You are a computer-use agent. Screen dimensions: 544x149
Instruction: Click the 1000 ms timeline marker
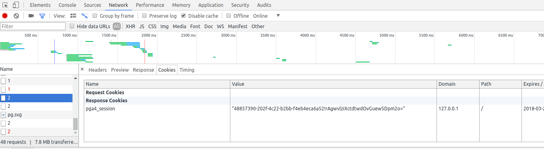point(69,35)
